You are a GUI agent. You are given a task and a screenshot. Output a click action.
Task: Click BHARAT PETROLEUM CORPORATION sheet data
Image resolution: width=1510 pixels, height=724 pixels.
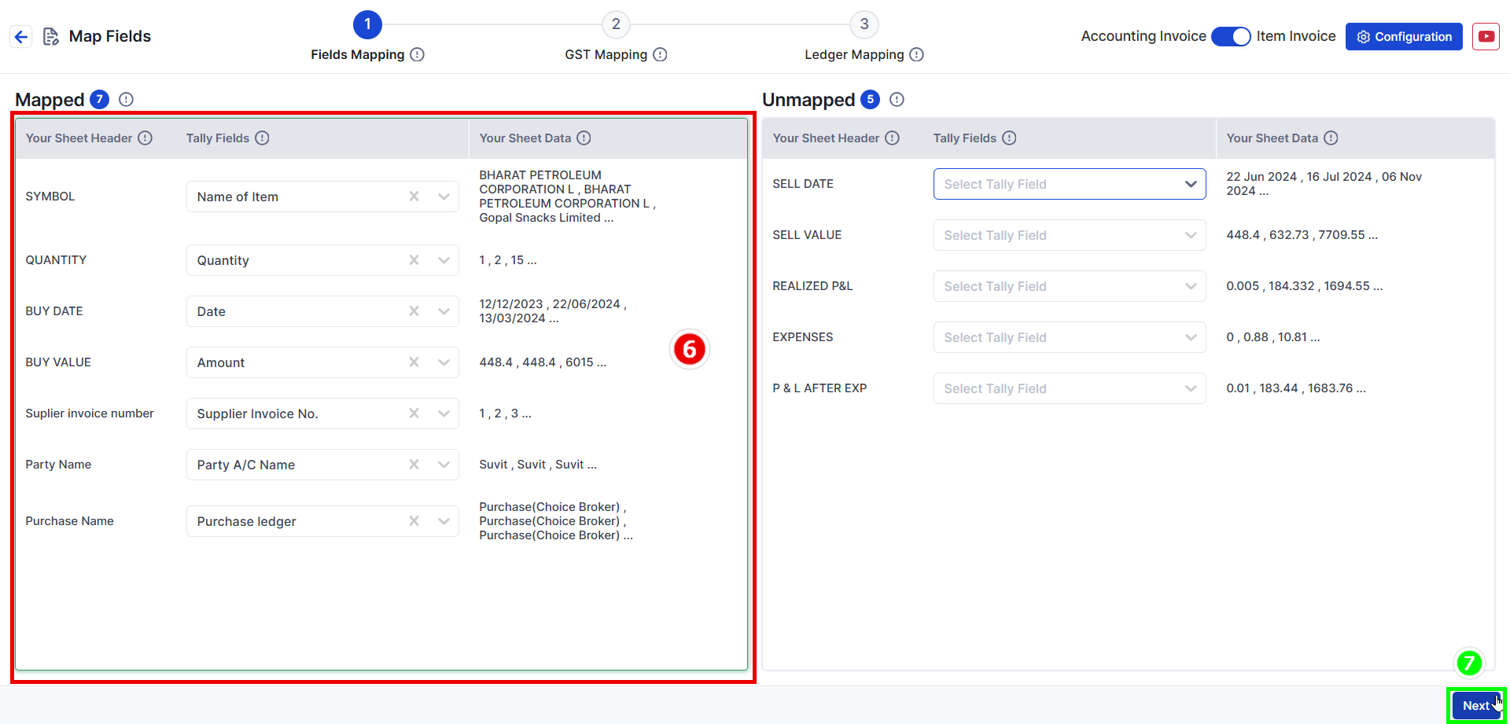pos(567,197)
